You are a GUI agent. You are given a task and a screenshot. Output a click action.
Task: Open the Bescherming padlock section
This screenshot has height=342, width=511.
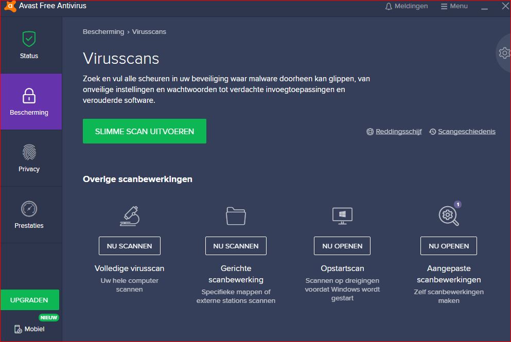29,96
